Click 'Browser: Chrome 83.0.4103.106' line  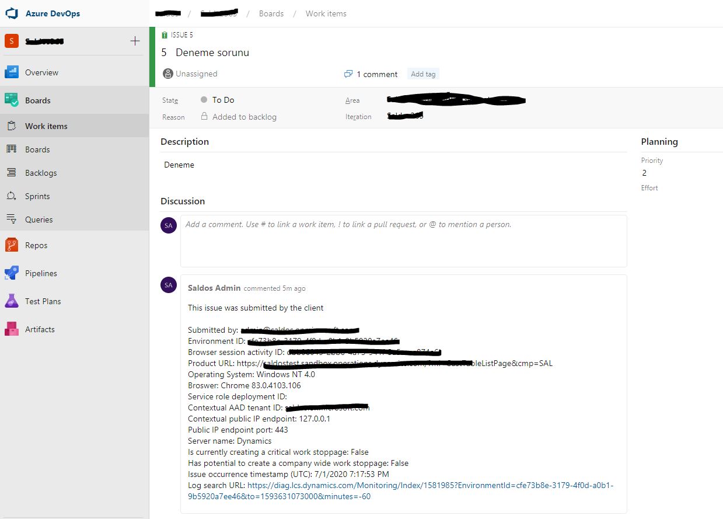[x=245, y=385]
